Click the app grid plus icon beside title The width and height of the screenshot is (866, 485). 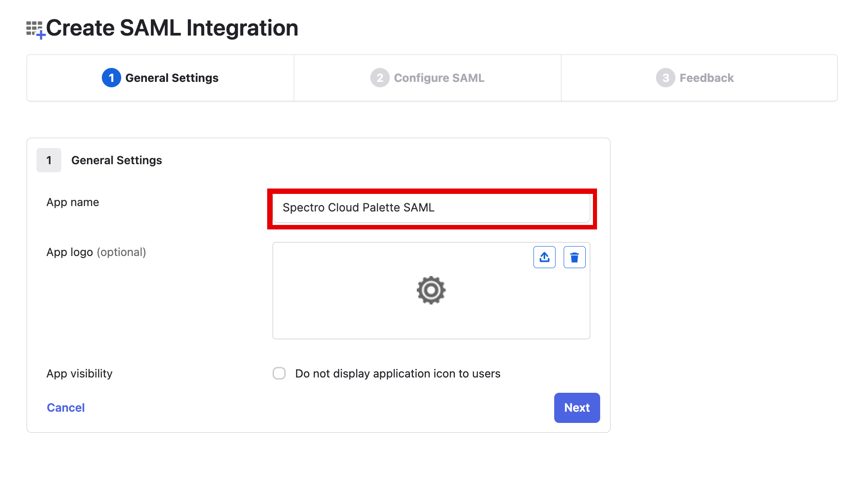pyautogui.click(x=36, y=30)
